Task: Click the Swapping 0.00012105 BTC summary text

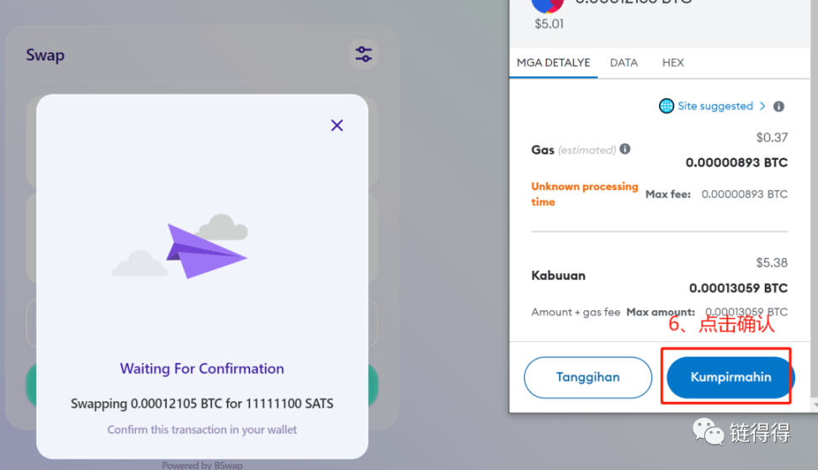Action: (202, 404)
